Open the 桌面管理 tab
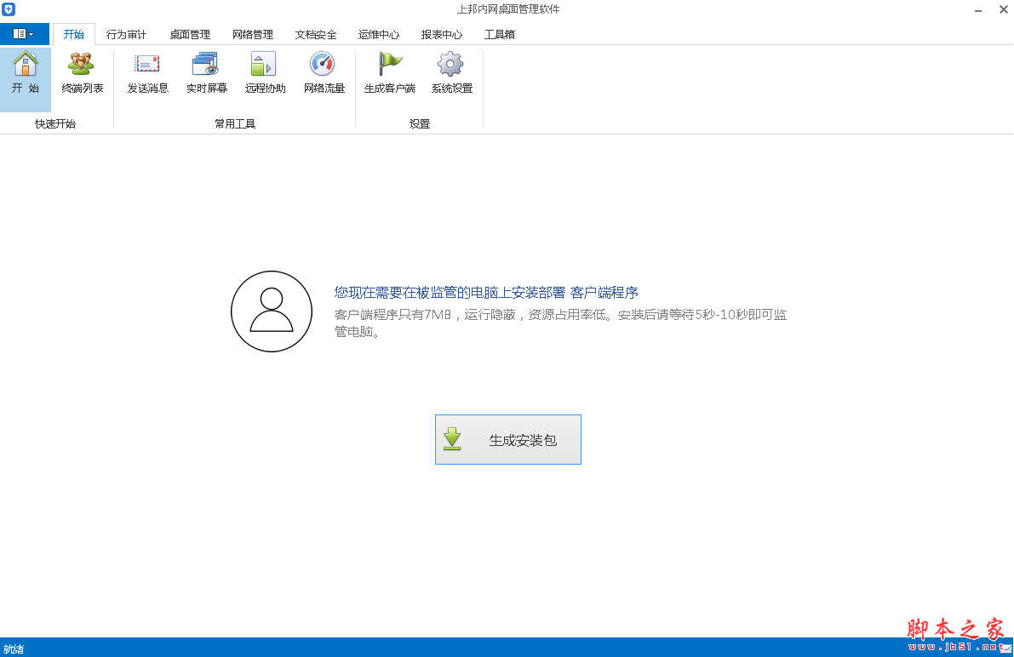The width and height of the screenshot is (1014, 657). 189,34
